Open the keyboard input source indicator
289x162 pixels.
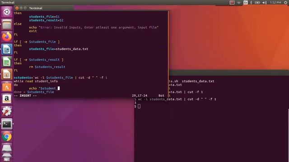pyautogui.click(x=246, y=2)
